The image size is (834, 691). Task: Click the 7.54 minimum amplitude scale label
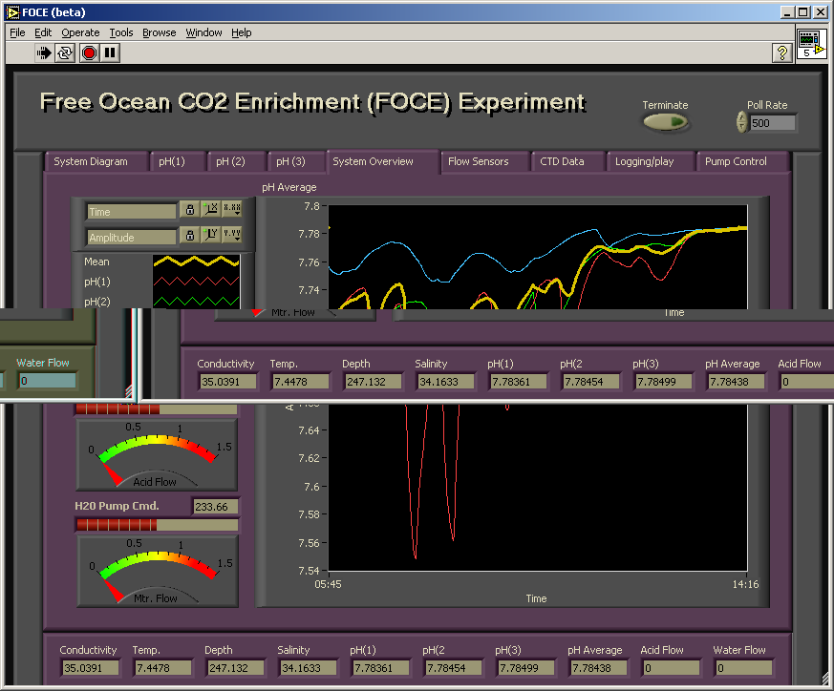(x=309, y=571)
